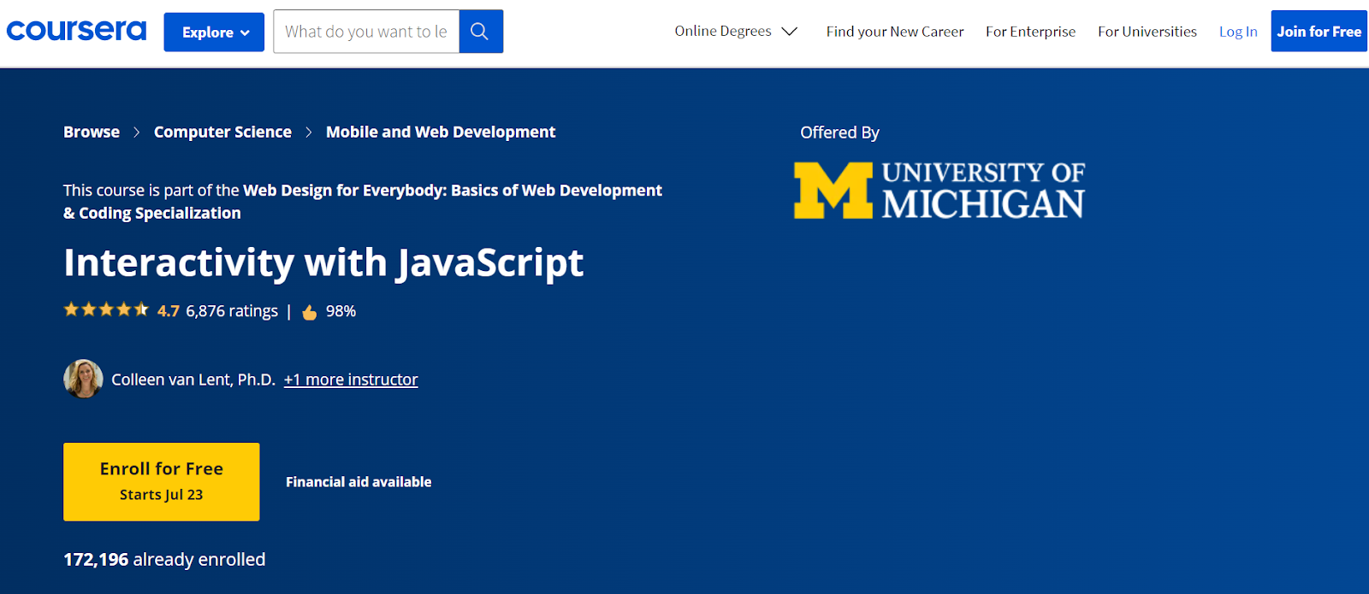Click the magnifier search button
Viewport: 1369px width, 594px height.
click(481, 32)
